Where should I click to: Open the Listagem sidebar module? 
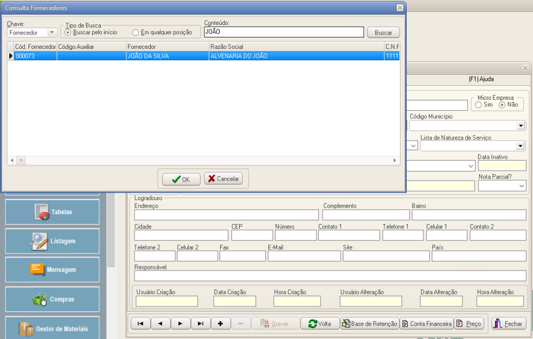(53, 241)
